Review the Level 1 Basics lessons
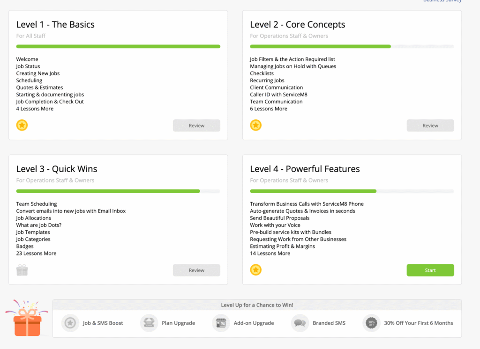Image resolution: width=480 pixels, height=349 pixels. click(x=196, y=125)
